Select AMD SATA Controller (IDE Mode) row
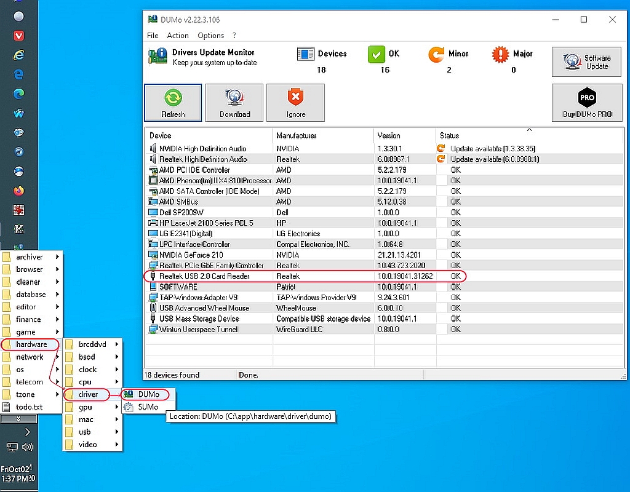The width and height of the screenshot is (630, 492). pyautogui.click(x=384, y=191)
